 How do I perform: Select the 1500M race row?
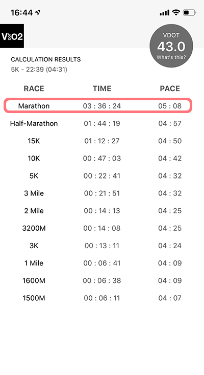pyautogui.click(x=98, y=298)
